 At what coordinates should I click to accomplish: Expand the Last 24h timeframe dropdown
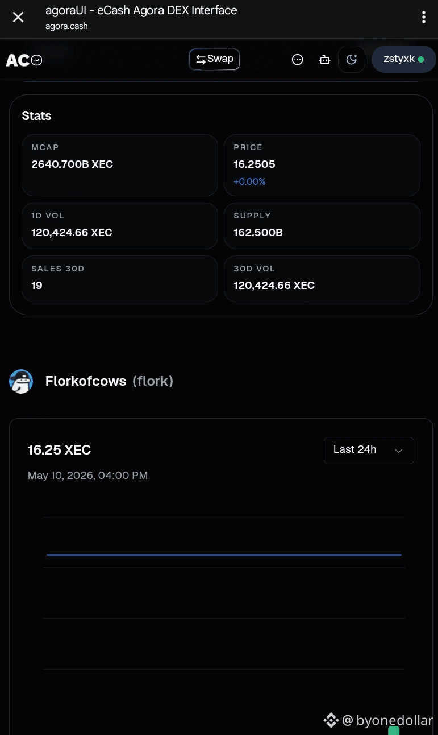pos(369,450)
